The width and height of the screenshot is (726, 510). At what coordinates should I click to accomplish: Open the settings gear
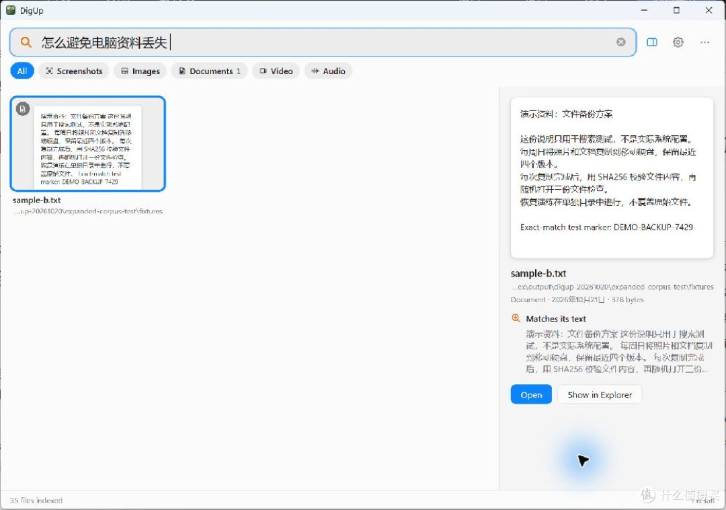[x=678, y=42]
